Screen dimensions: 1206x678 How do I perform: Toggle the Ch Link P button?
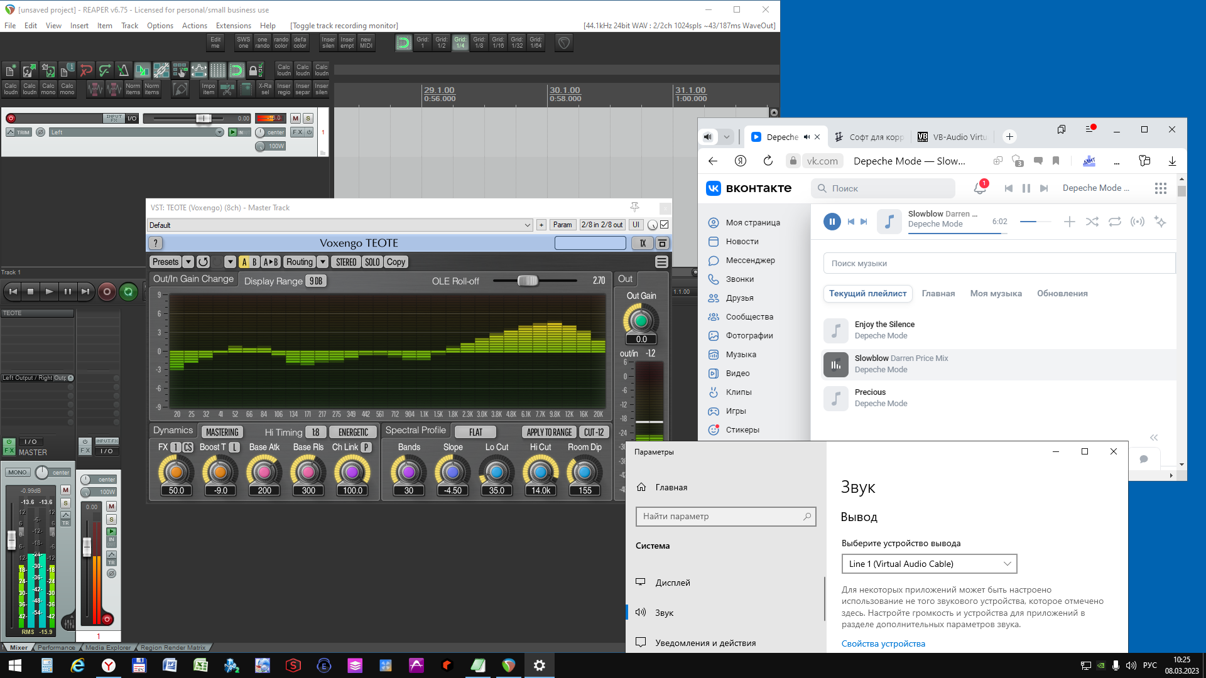coord(366,447)
